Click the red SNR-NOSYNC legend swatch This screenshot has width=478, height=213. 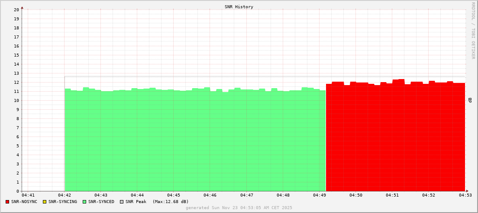(7, 202)
